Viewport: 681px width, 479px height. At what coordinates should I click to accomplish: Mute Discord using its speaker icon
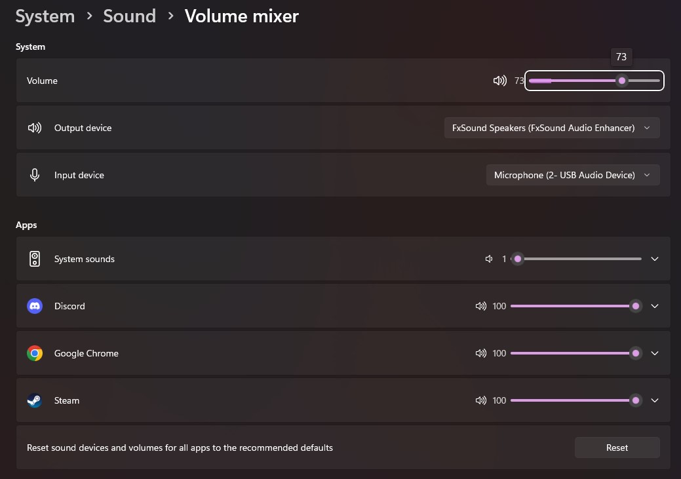pos(481,306)
